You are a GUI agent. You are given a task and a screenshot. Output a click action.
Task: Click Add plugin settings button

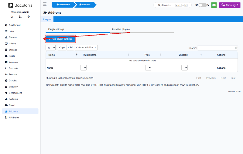[60, 39]
